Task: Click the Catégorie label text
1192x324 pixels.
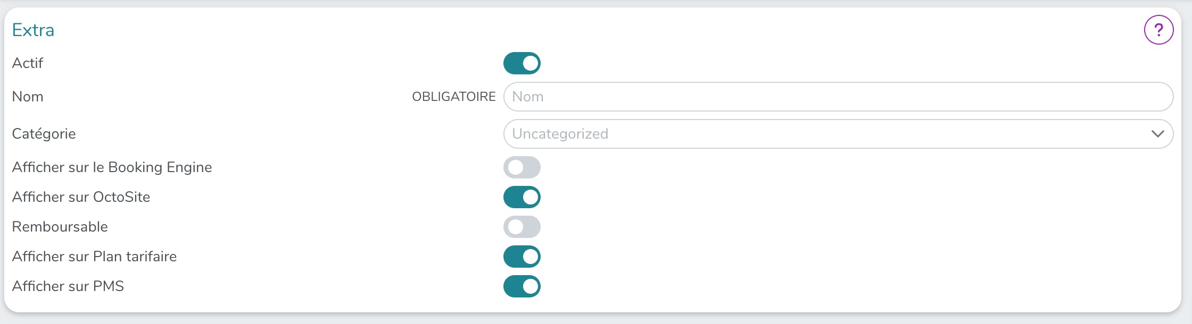Action: (44, 134)
